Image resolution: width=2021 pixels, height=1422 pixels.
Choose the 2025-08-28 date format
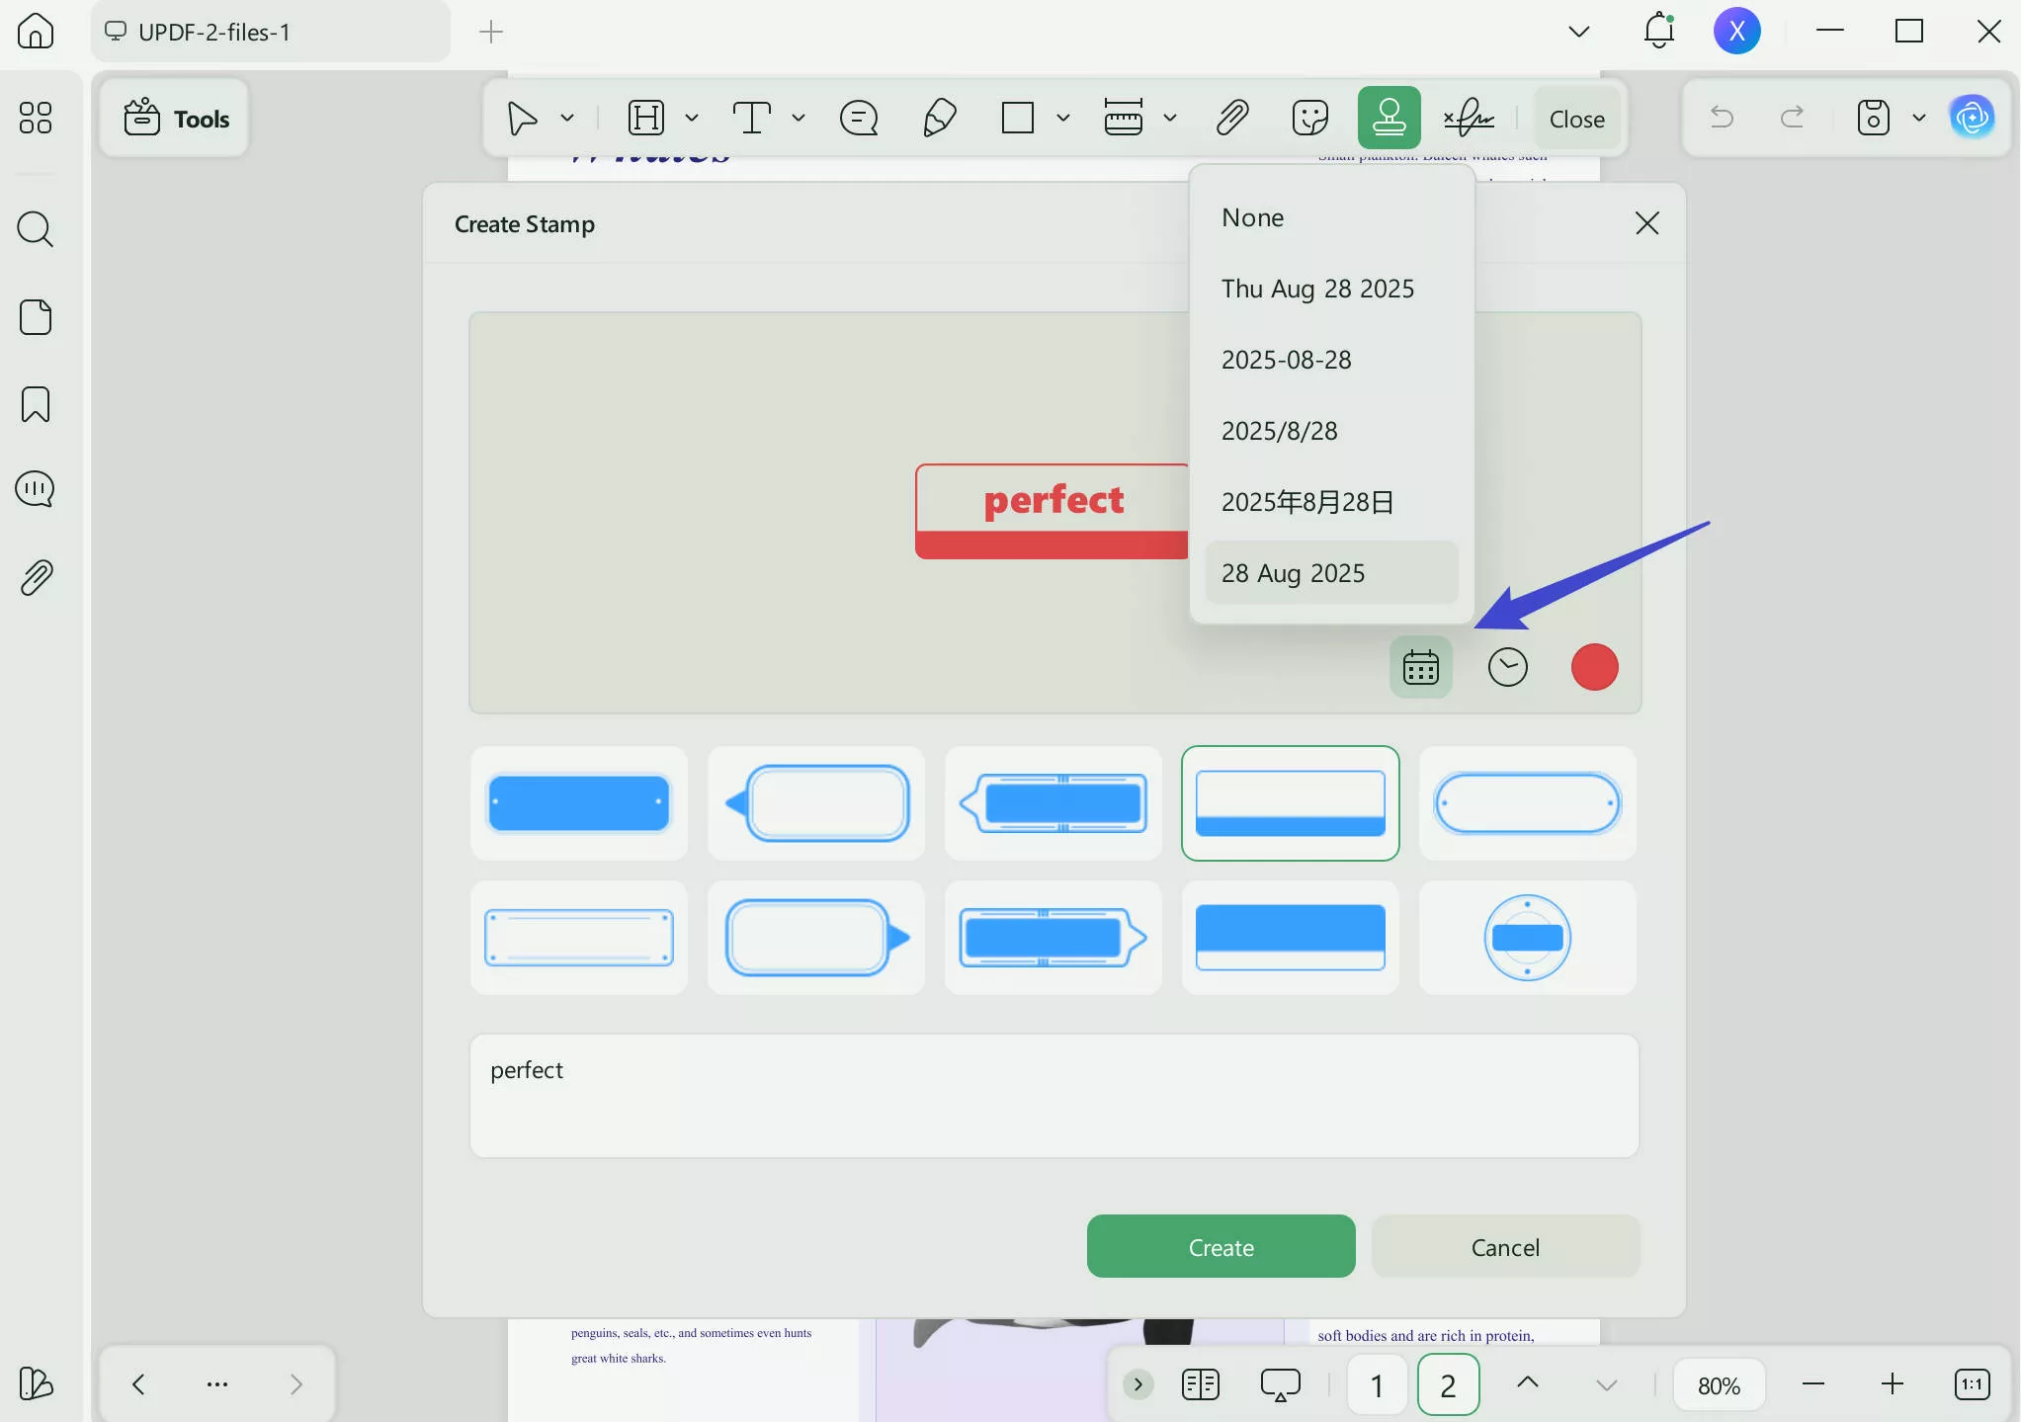[1286, 360]
